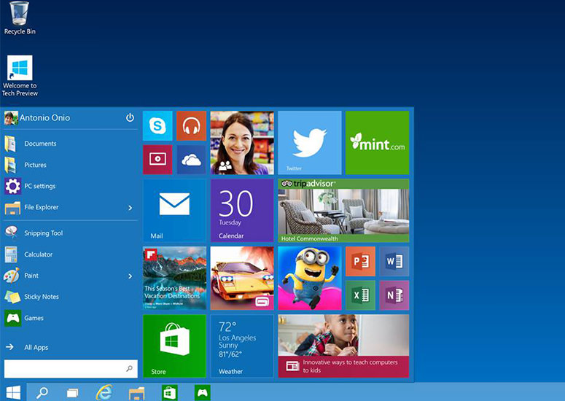Open news tile about teaching computers to kids
Screen dimensions: 565x401
pyautogui.click(x=343, y=346)
